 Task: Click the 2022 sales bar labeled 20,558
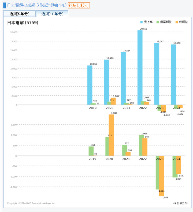click(140, 67)
